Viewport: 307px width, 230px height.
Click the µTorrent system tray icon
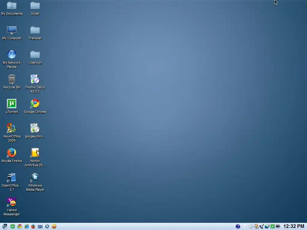click(273, 226)
